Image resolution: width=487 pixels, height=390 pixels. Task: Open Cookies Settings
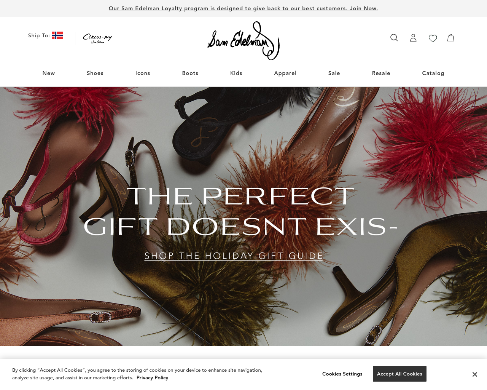[x=342, y=374]
